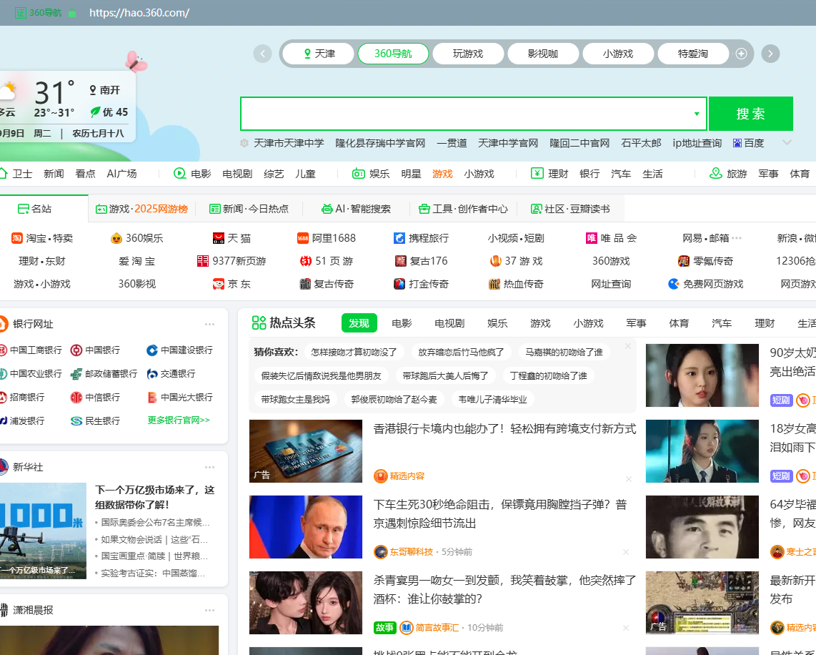This screenshot has width=816, height=655.
Task: Click the 怎样接吻才算初吻没了 suggestion
Action: coord(354,353)
